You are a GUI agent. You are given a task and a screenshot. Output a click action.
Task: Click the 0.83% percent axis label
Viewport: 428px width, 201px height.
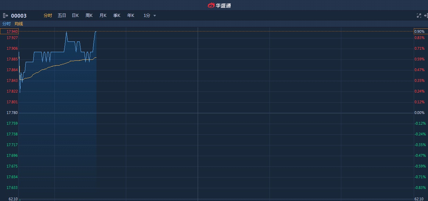coord(420,38)
